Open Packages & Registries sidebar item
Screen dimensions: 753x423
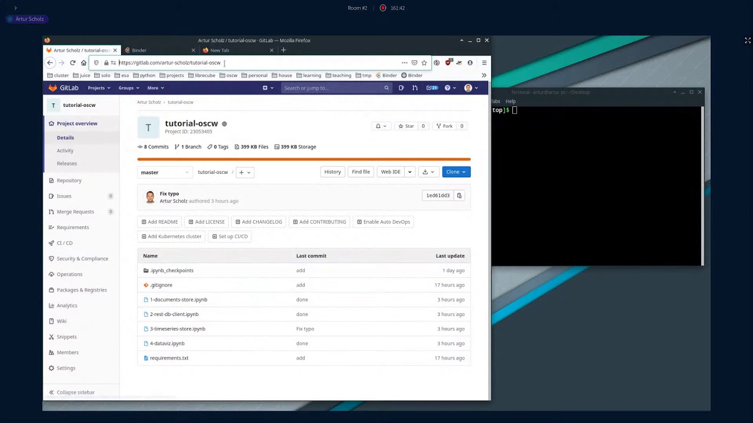pyautogui.click(x=82, y=290)
